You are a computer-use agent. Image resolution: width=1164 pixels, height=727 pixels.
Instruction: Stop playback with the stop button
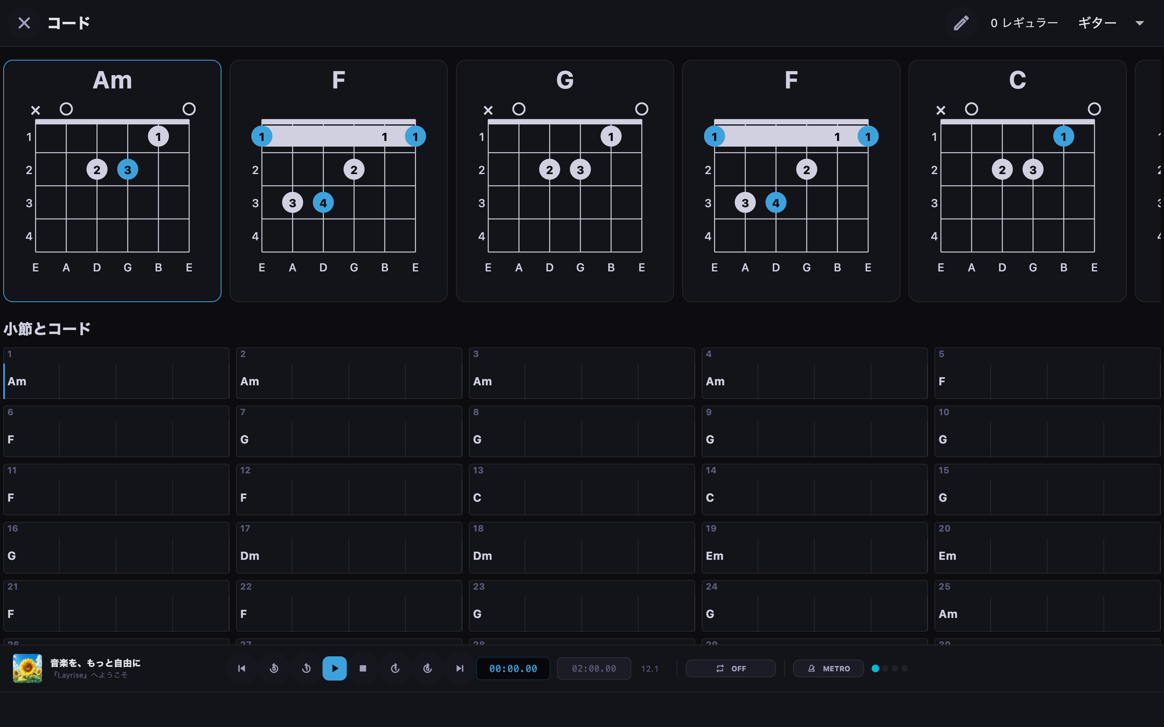[363, 668]
